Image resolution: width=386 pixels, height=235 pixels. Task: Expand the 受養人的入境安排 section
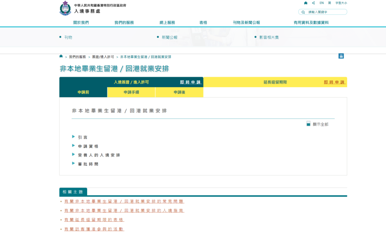[99, 155]
